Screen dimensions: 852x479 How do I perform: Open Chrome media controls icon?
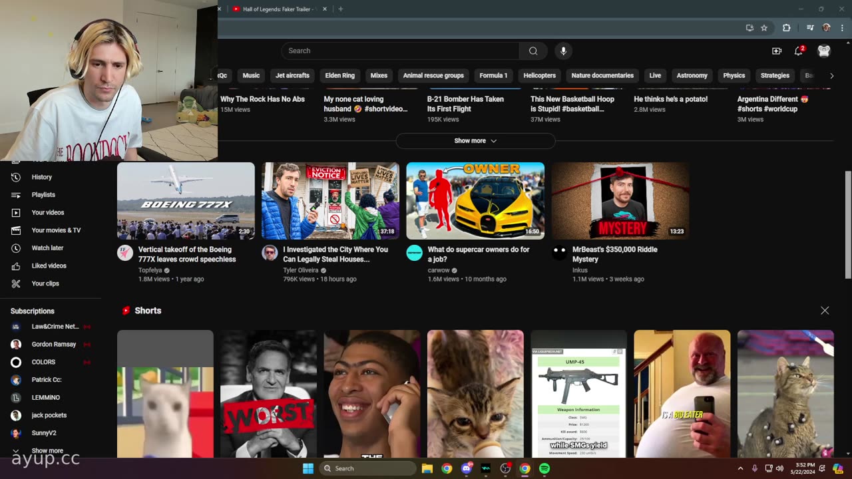[x=810, y=28]
